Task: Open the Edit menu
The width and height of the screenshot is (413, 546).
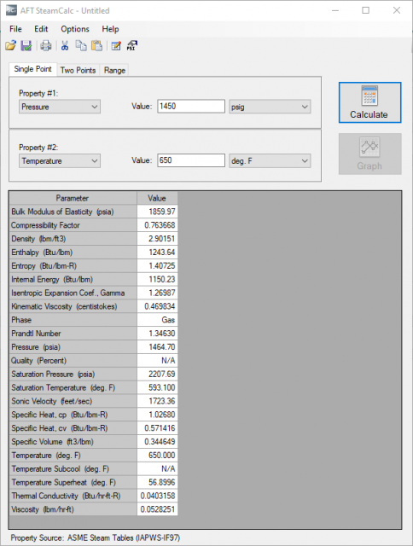Action: (41, 29)
